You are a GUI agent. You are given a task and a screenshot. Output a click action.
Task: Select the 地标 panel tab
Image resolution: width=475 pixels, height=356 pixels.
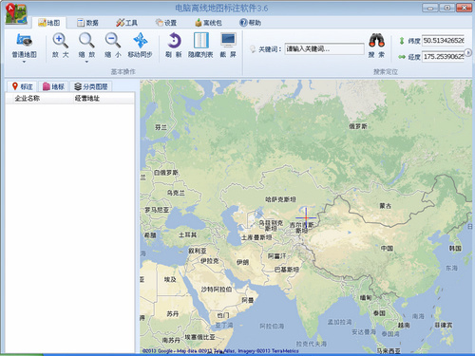[53, 86]
